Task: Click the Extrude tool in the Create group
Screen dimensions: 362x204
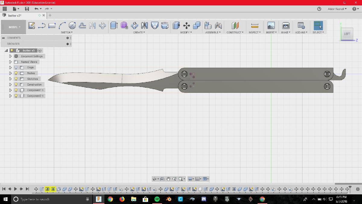Action: pos(114,26)
